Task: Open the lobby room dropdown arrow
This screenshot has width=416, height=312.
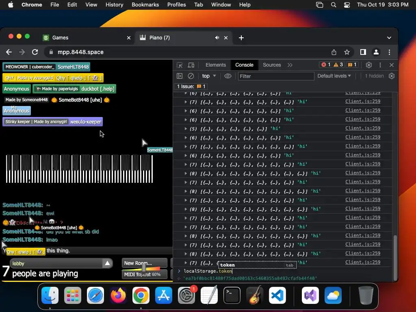Action: pos(107,263)
